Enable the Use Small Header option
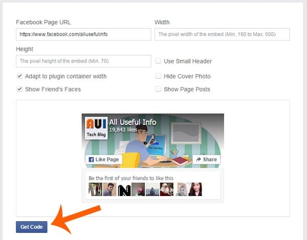The image size is (307, 240). [x=158, y=61]
